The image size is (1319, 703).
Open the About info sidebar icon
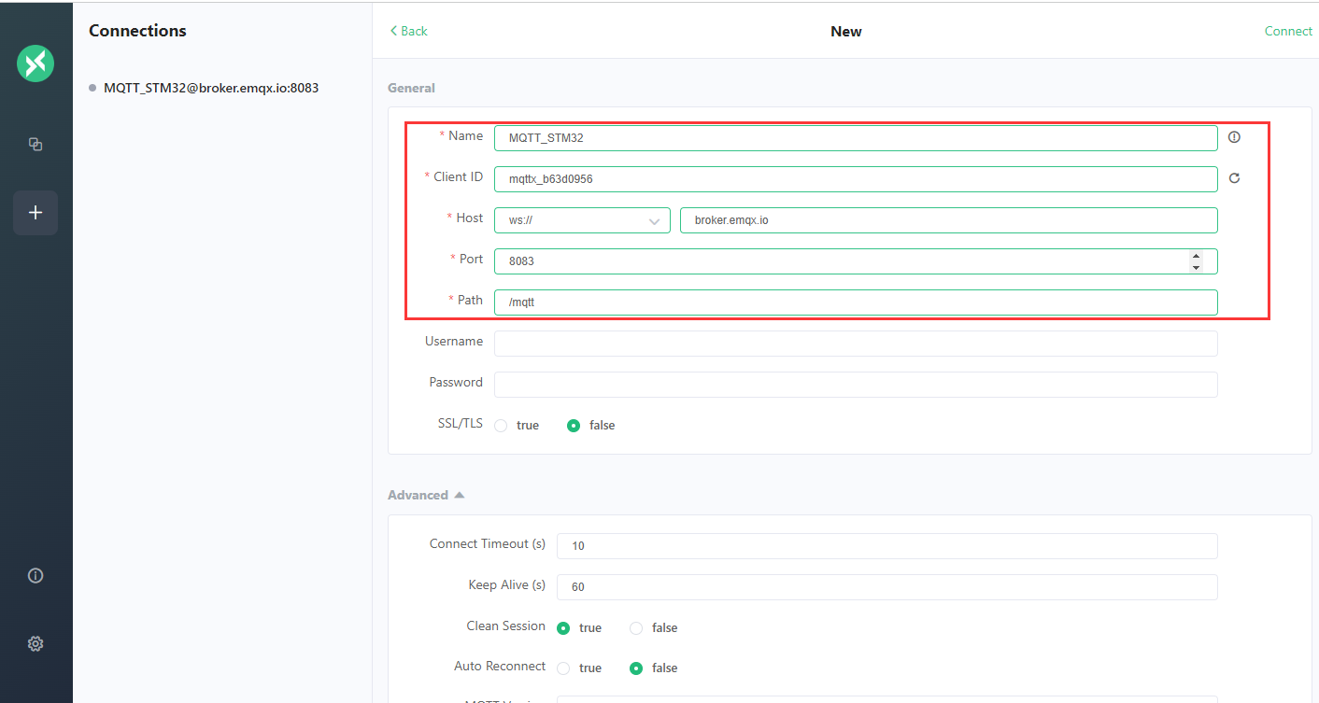(35, 575)
